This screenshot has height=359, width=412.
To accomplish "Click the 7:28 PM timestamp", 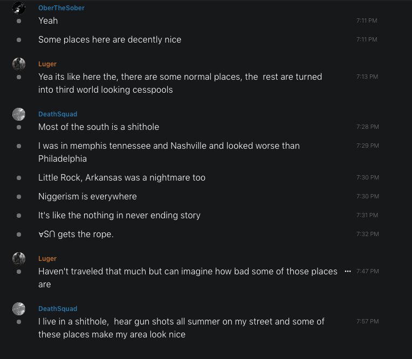I will tap(367, 127).
